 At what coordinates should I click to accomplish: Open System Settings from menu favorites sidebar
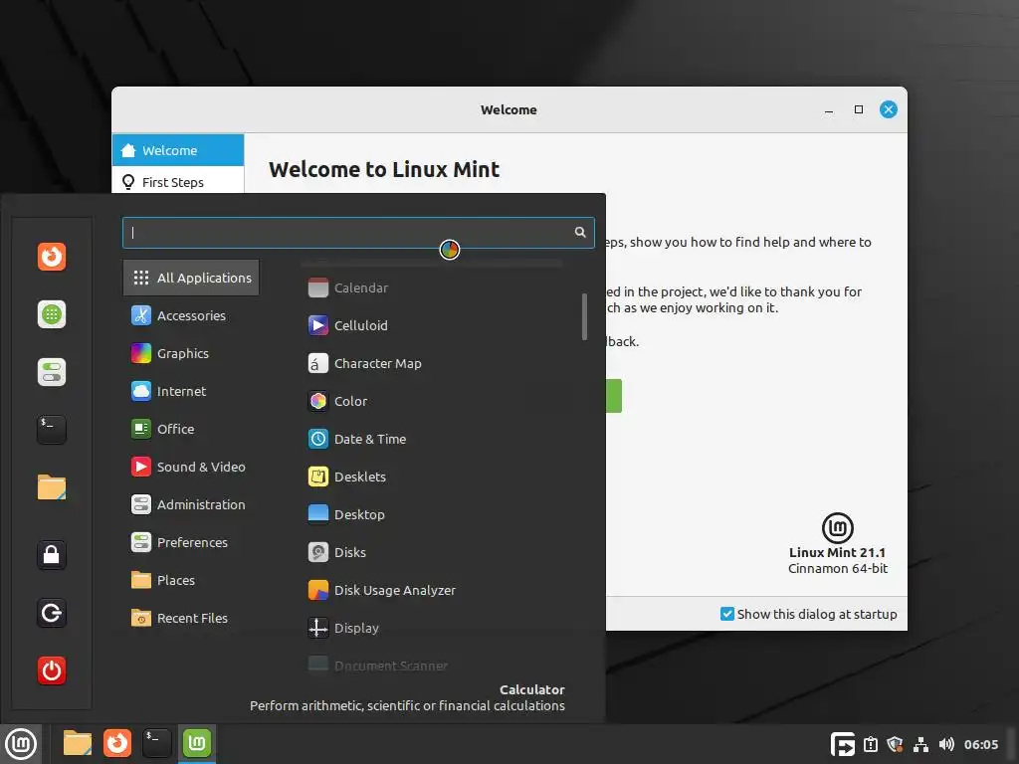click(52, 372)
